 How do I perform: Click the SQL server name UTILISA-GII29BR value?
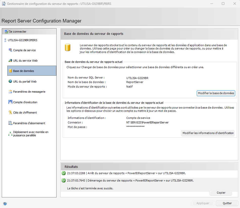[137, 78]
